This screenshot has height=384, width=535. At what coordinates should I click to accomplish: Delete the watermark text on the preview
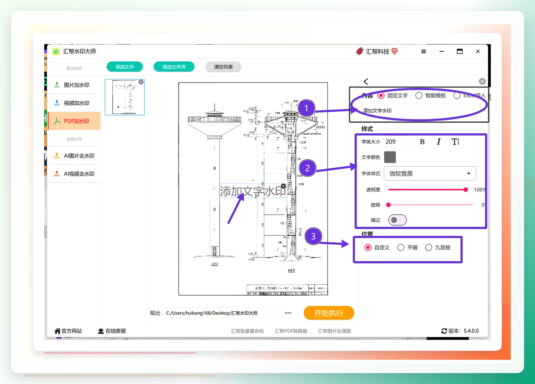point(284,186)
